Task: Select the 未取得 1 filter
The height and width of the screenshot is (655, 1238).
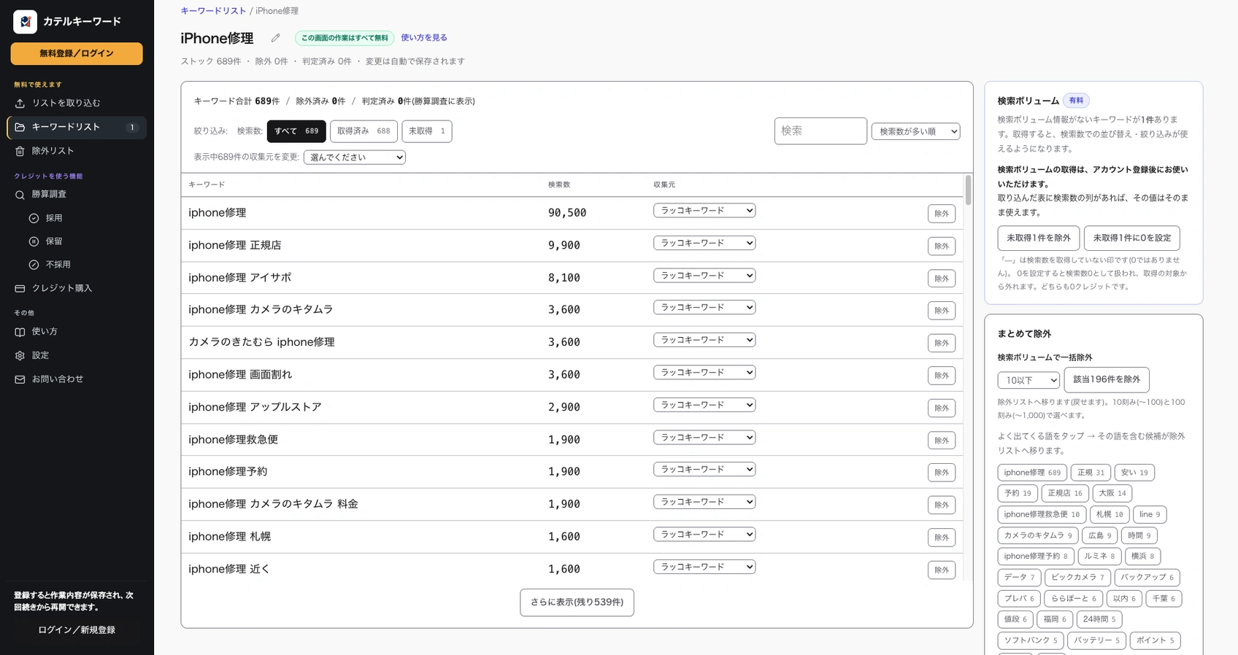Action: [x=427, y=131]
